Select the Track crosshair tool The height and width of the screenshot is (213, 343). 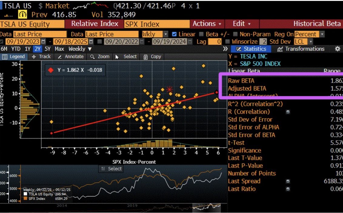coord(41,56)
